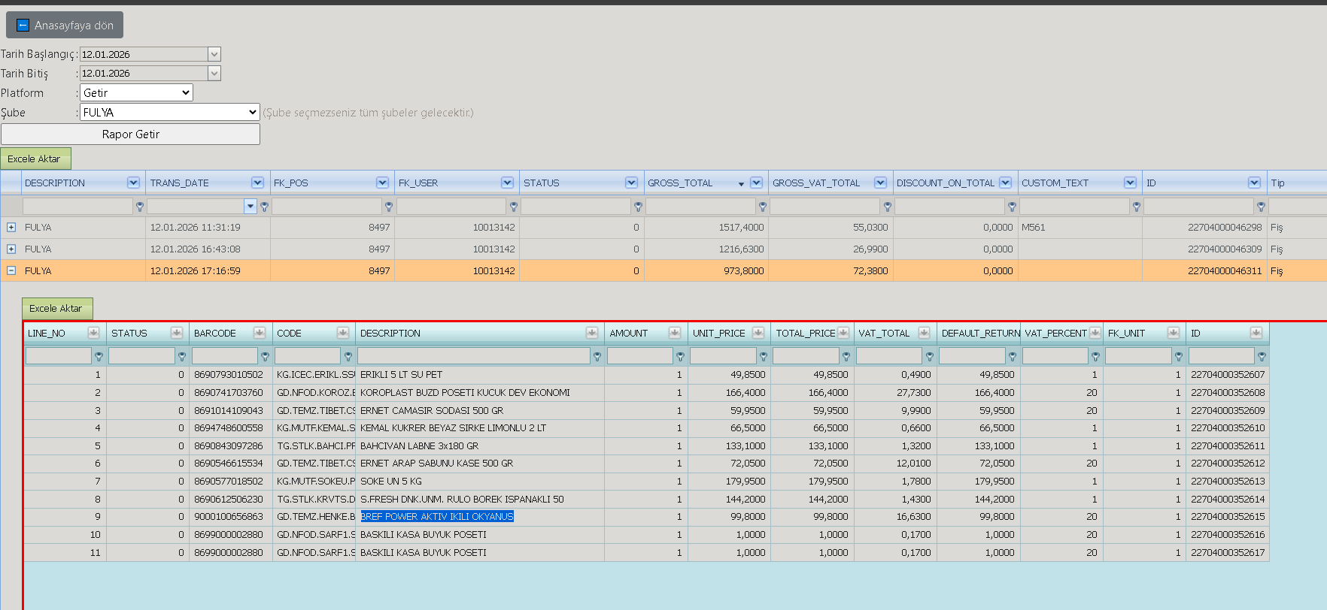Click the filter funnel under UNIT_PRICE column
Screen dimensions: 1327x610
pos(764,356)
